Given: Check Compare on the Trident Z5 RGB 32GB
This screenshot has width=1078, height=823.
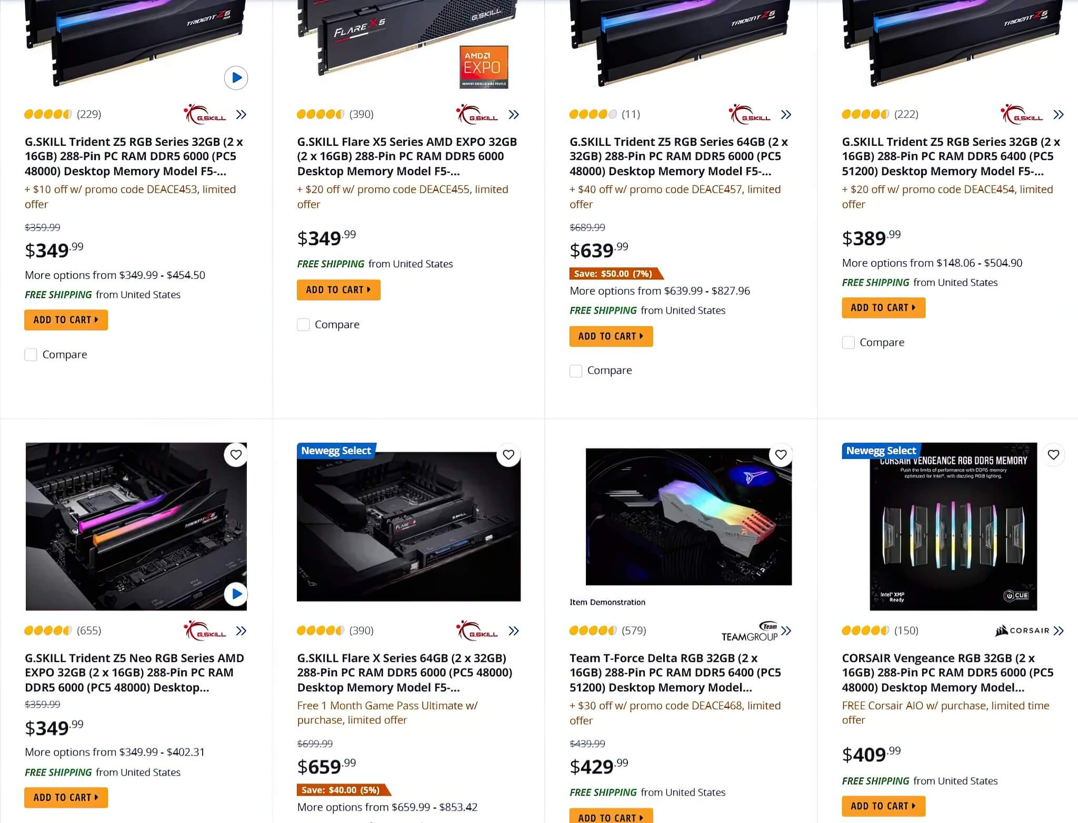Looking at the screenshot, I should pos(31,354).
